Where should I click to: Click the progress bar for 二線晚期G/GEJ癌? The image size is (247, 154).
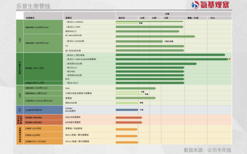click(x=156, y=64)
